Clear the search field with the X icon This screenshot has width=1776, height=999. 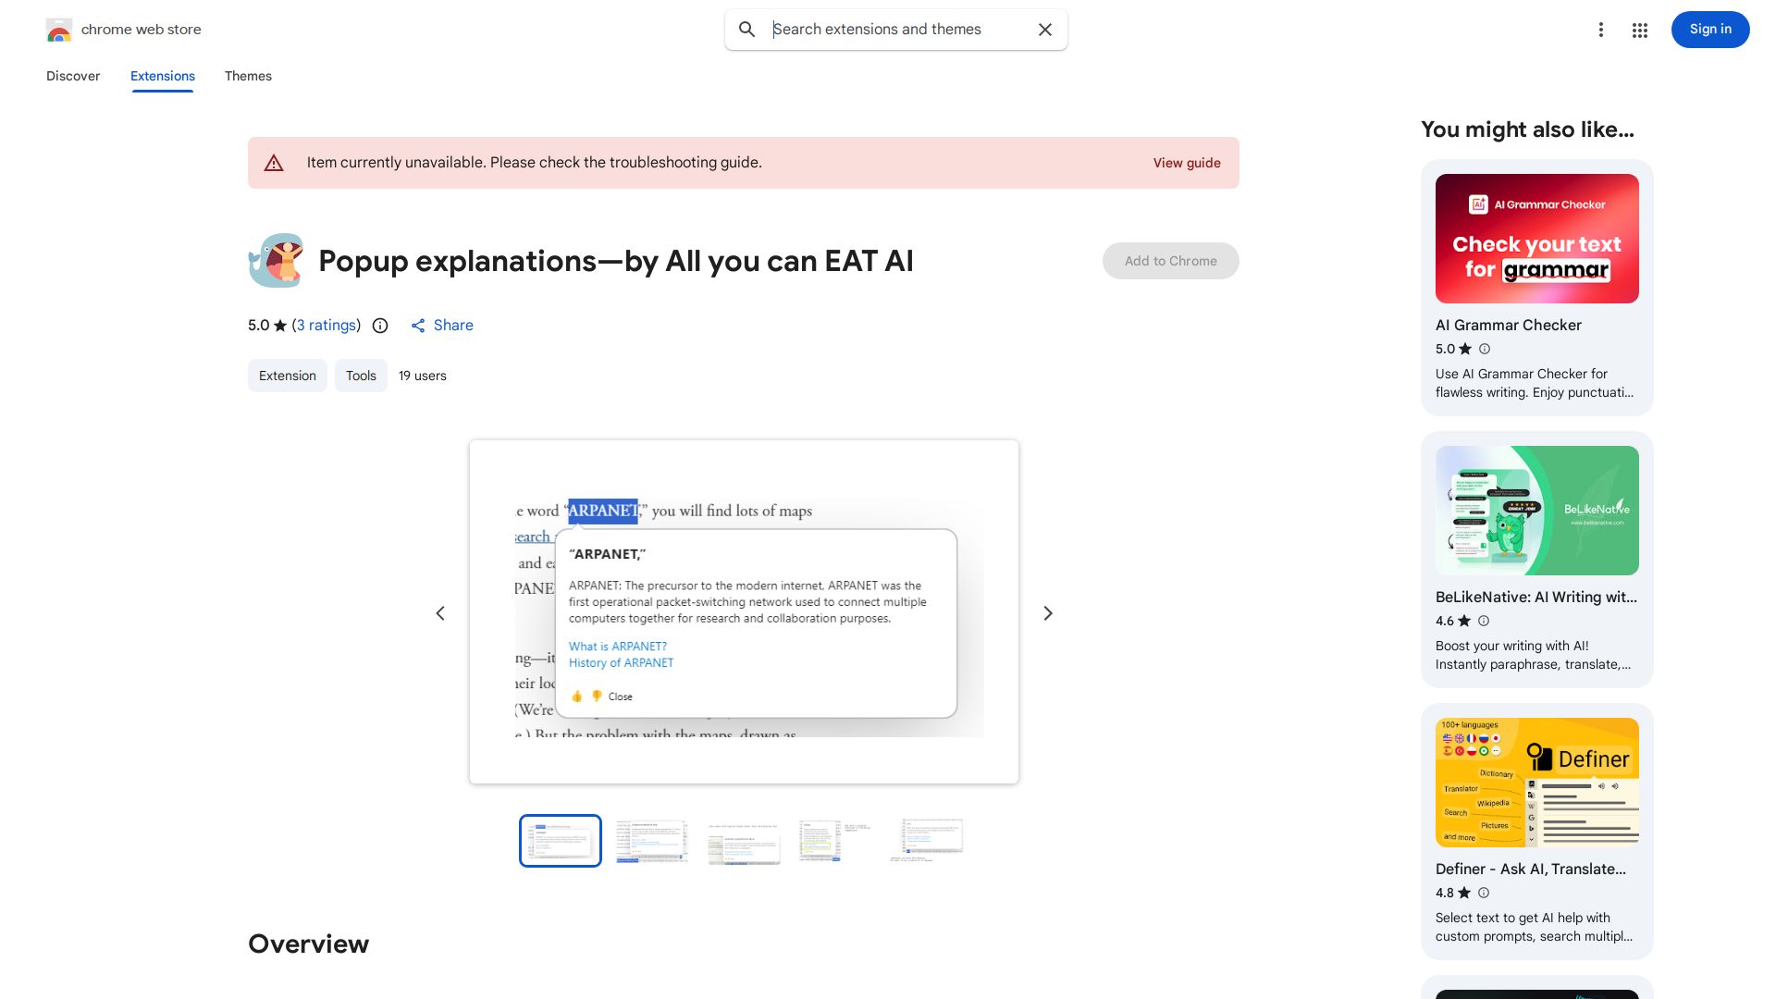[x=1045, y=30]
